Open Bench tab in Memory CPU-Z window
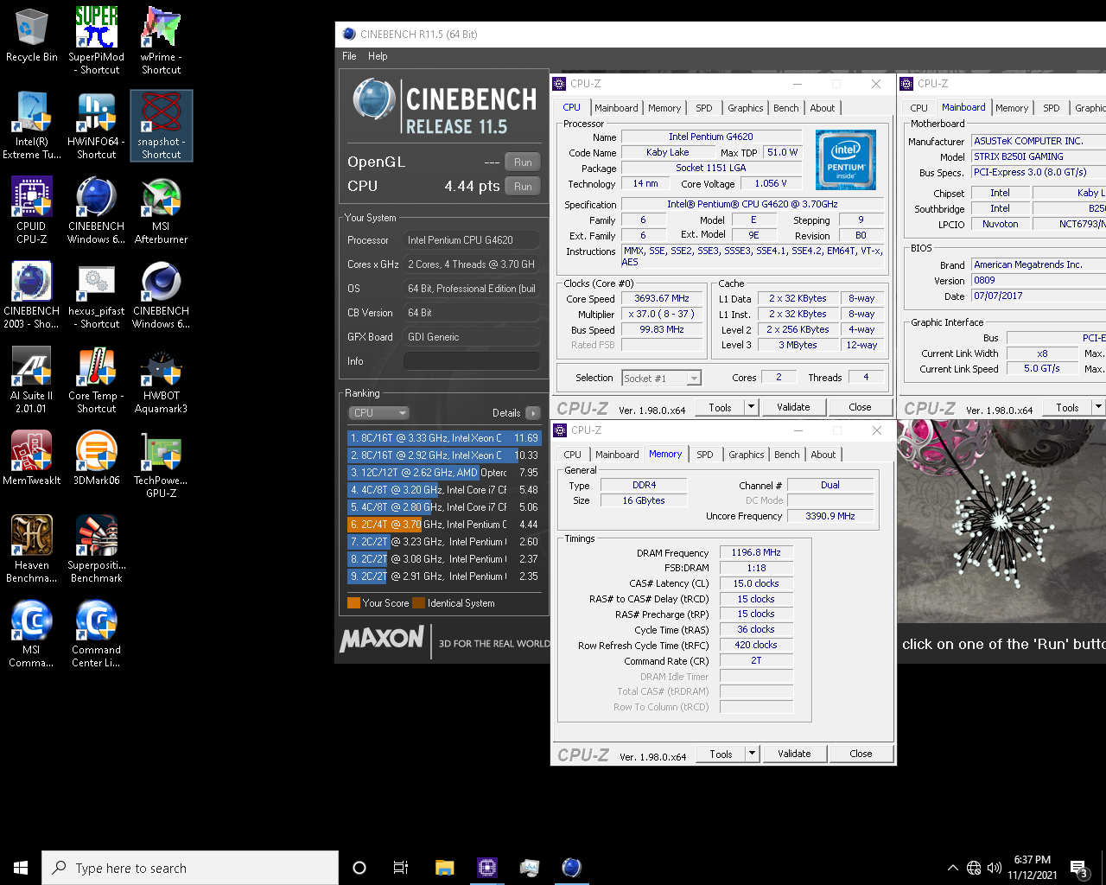This screenshot has width=1106, height=885. click(x=787, y=455)
